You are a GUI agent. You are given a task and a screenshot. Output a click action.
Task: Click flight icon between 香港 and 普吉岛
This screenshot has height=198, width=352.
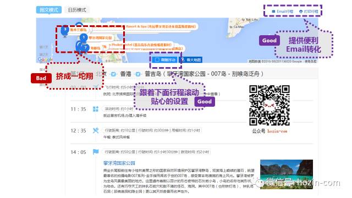(x=138, y=74)
